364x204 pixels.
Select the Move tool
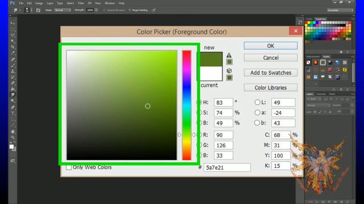coord(13,23)
